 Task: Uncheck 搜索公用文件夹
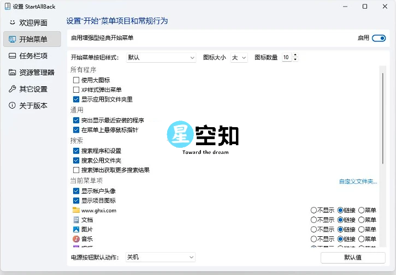(x=76, y=160)
